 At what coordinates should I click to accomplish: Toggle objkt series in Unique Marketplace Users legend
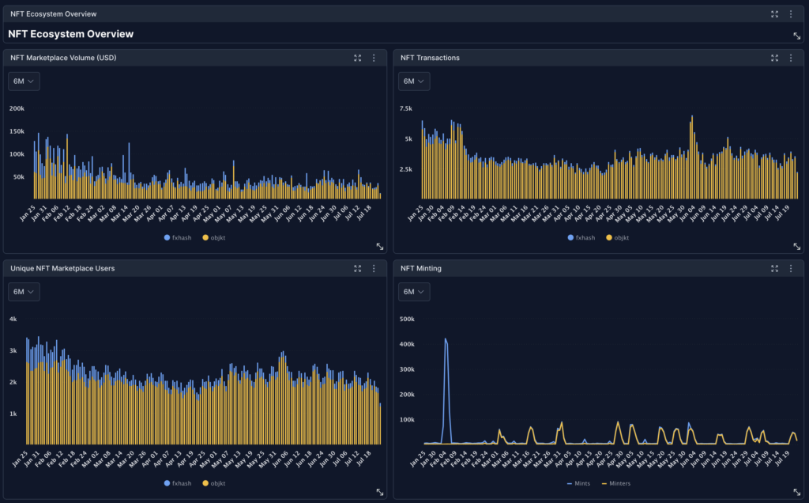click(x=213, y=483)
